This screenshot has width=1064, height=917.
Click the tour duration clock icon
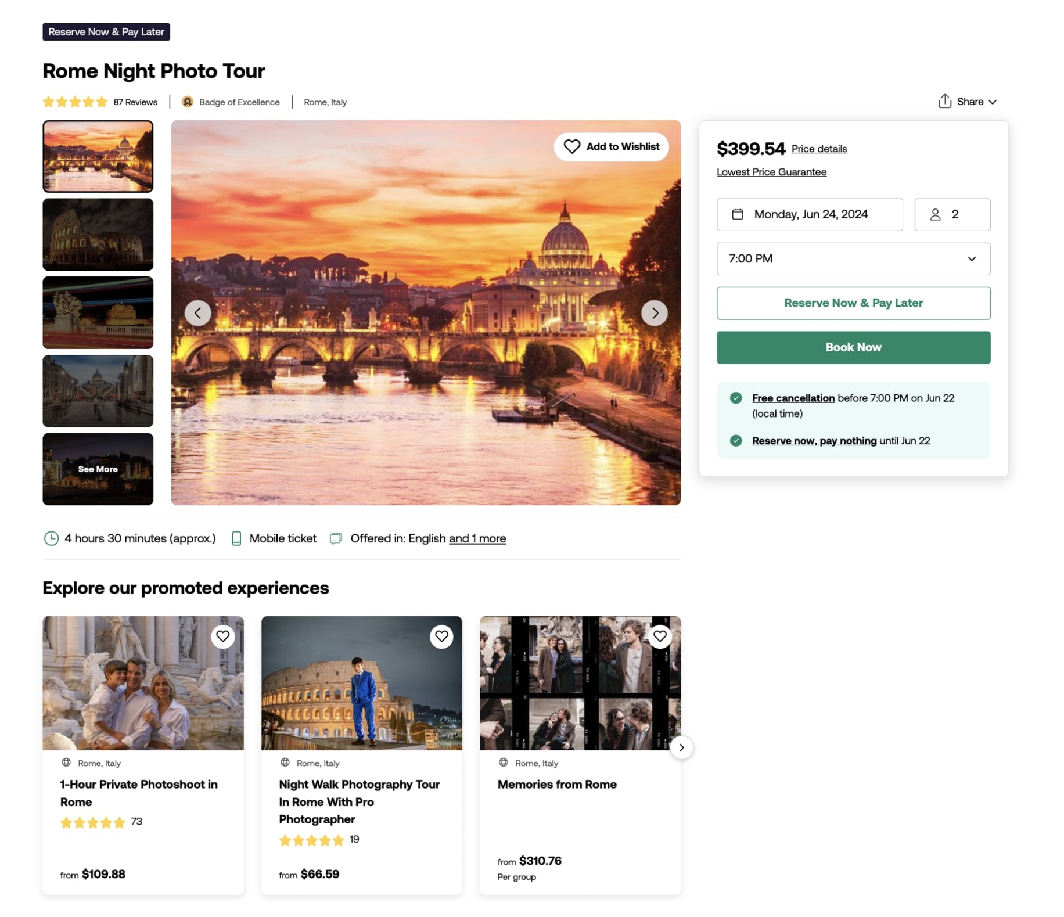[51, 538]
